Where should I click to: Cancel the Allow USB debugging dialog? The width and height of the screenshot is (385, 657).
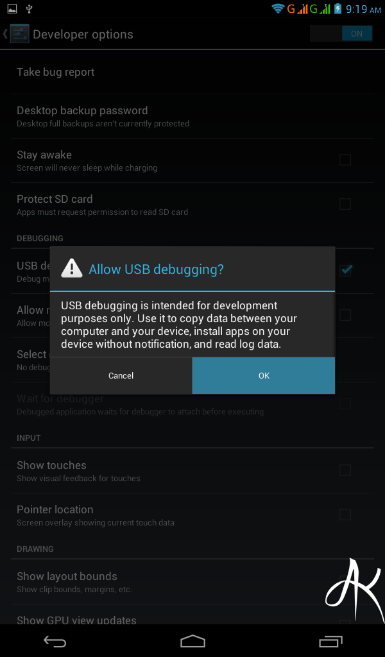[x=121, y=375]
